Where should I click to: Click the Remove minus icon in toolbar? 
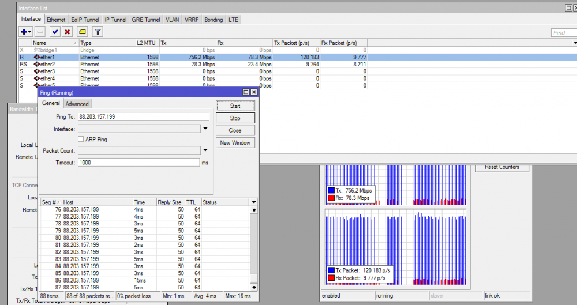(40, 32)
